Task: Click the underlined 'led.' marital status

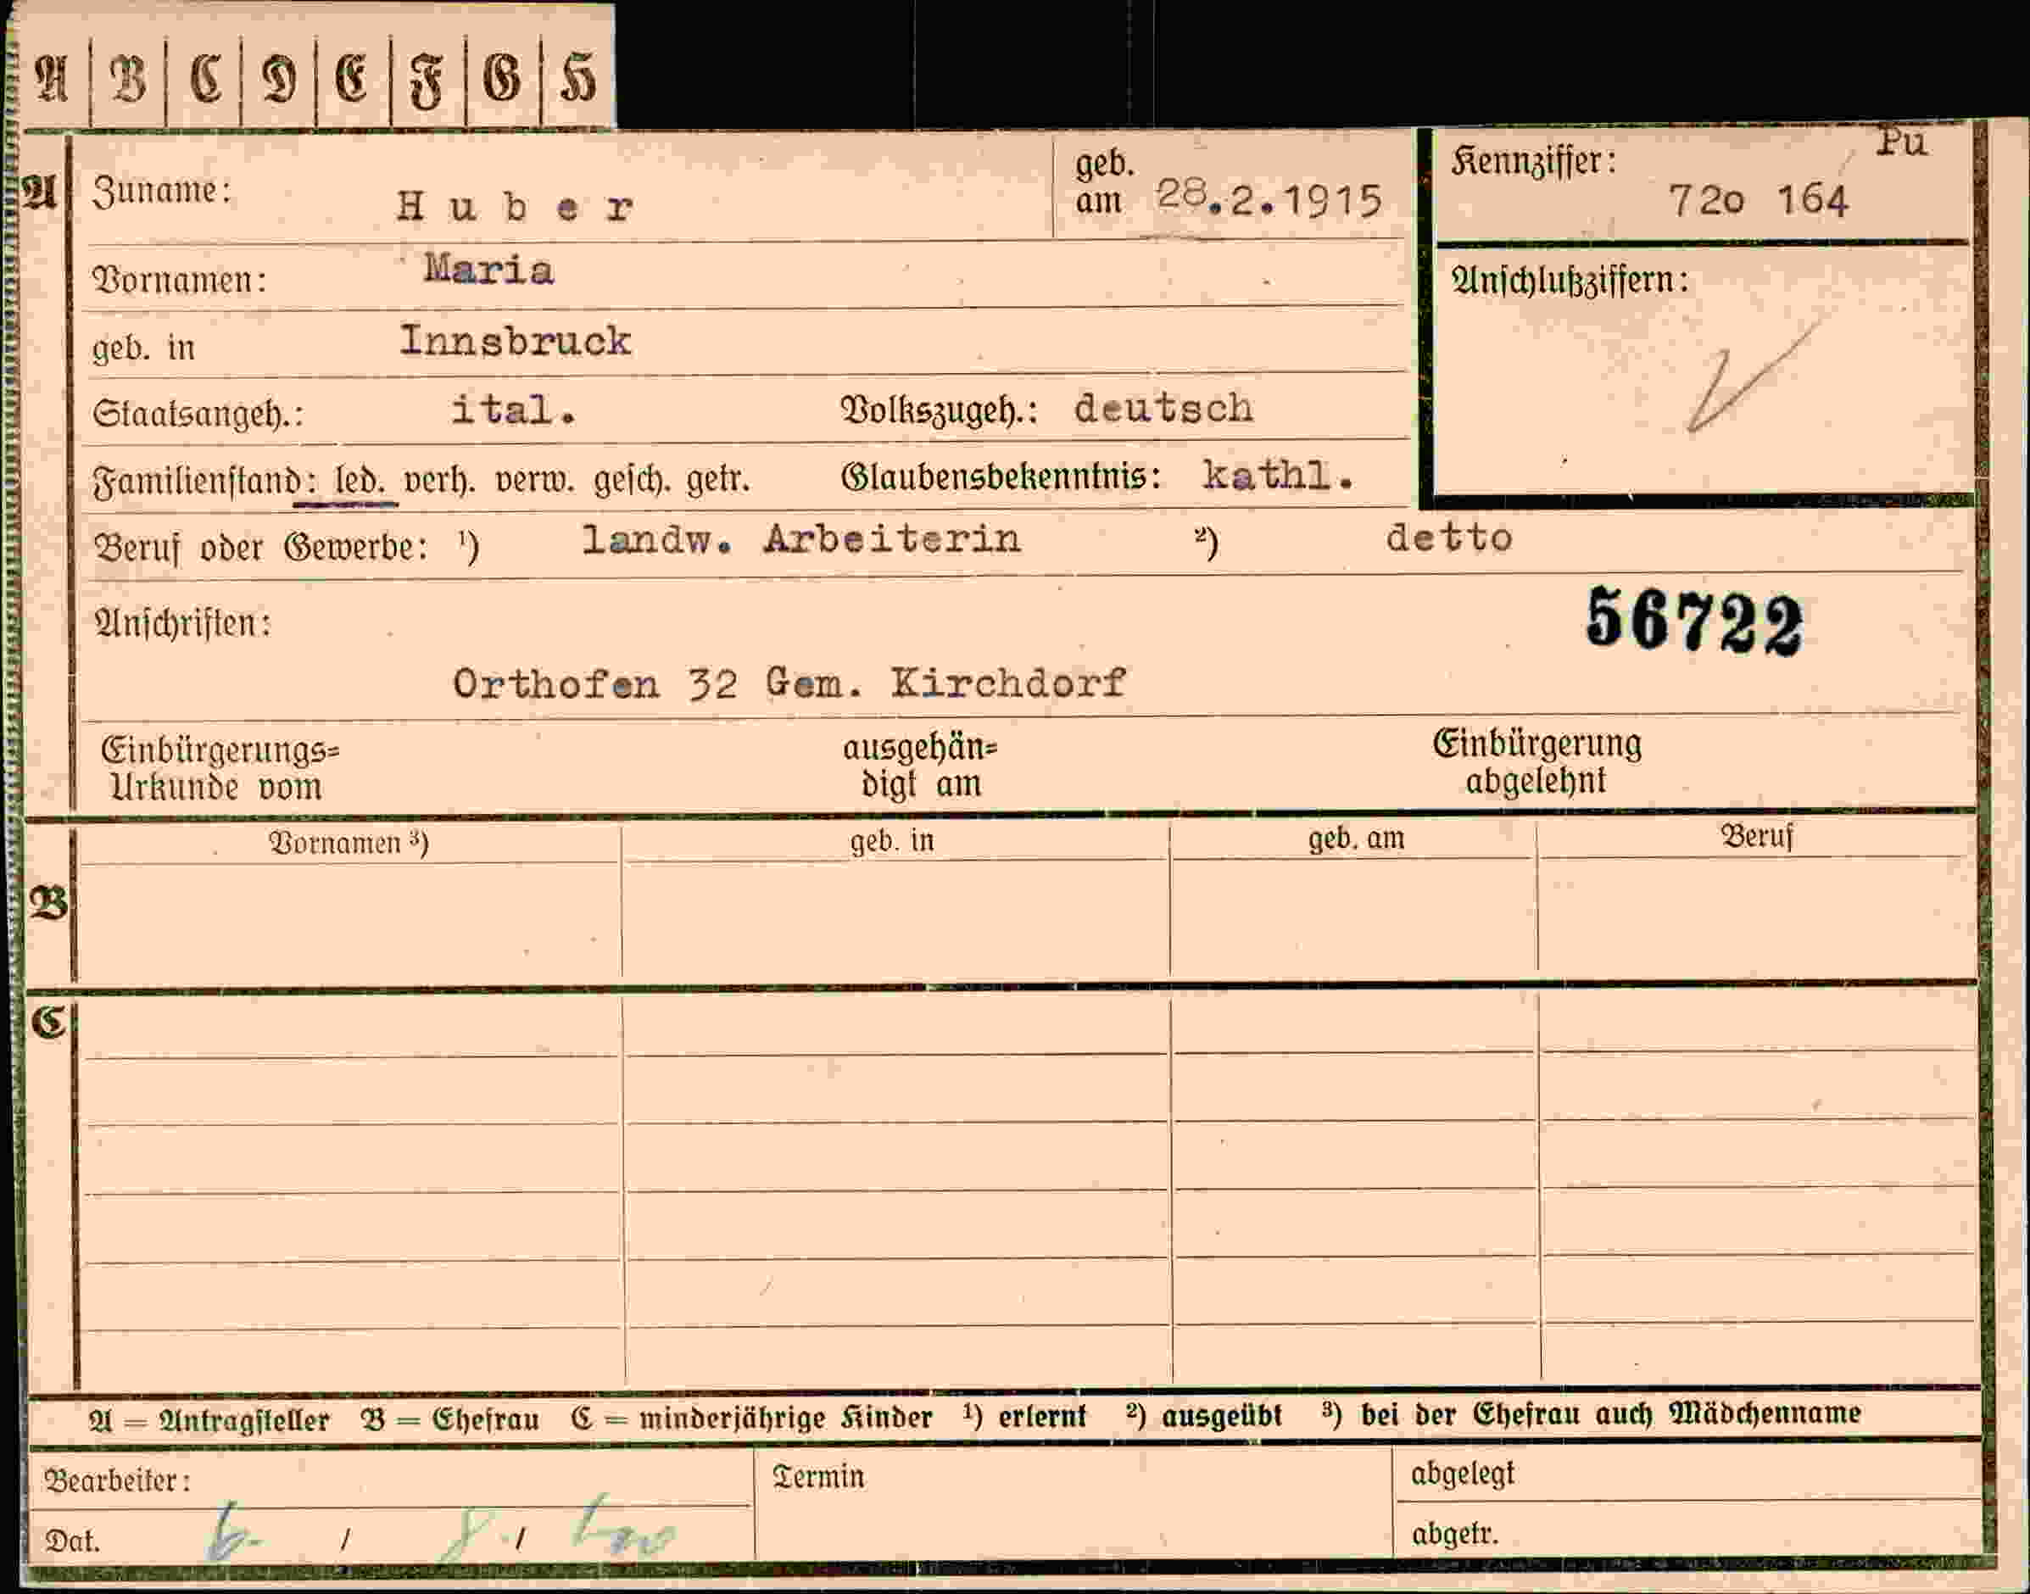Action: pos(360,482)
